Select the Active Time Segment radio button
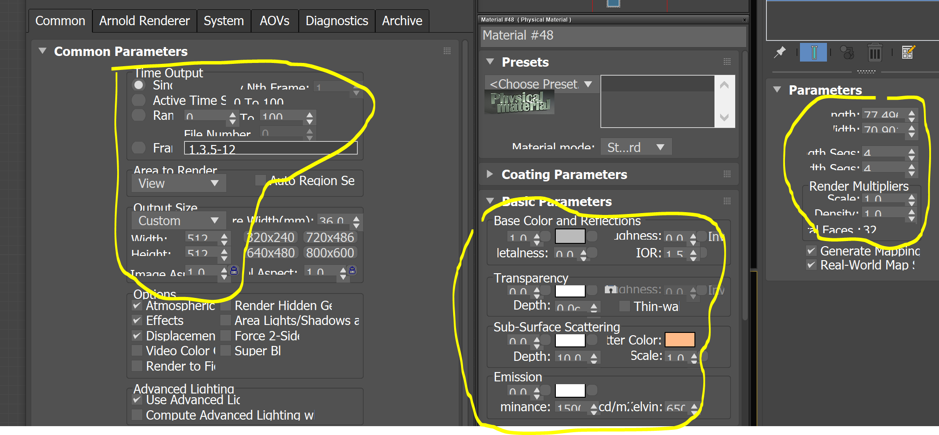The height and width of the screenshot is (435, 939). [x=138, y=100]
